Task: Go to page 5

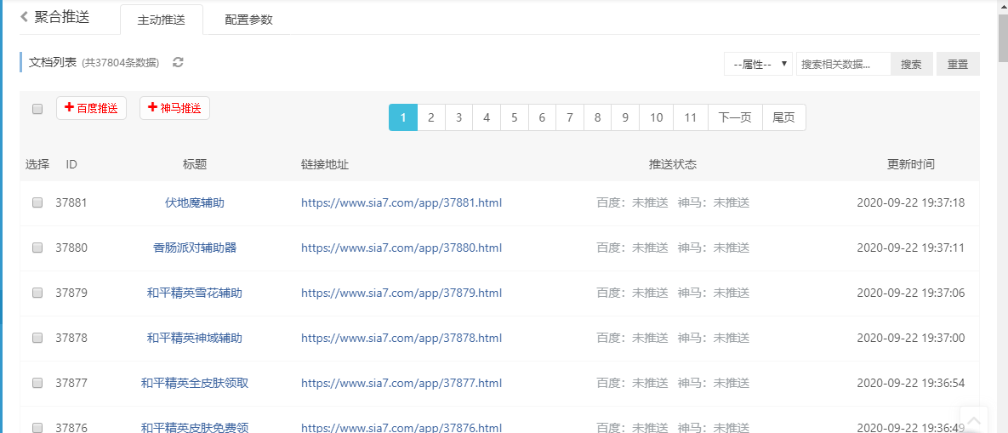Action: coord(515,117)
